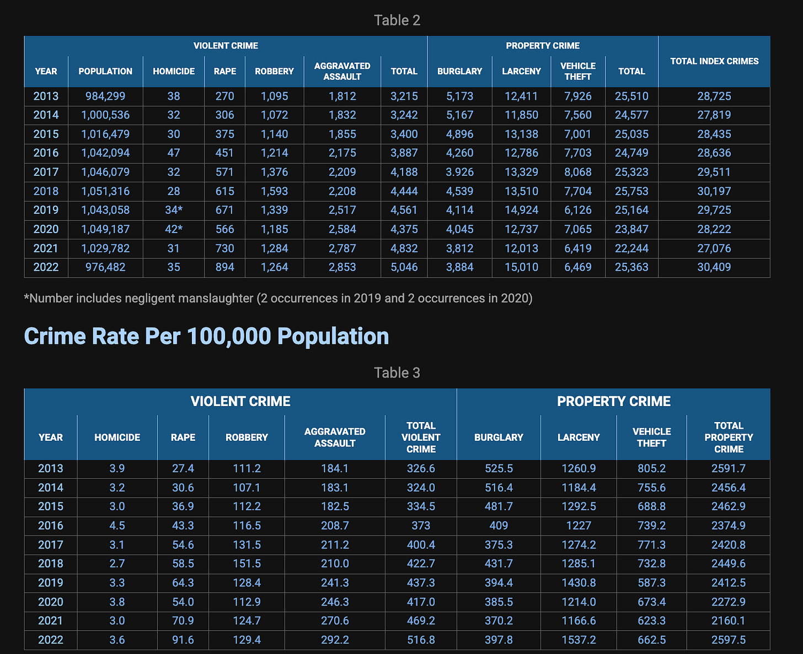
Task: Select burglary rate "525.5" for 2013
Action: coord(499,469)
